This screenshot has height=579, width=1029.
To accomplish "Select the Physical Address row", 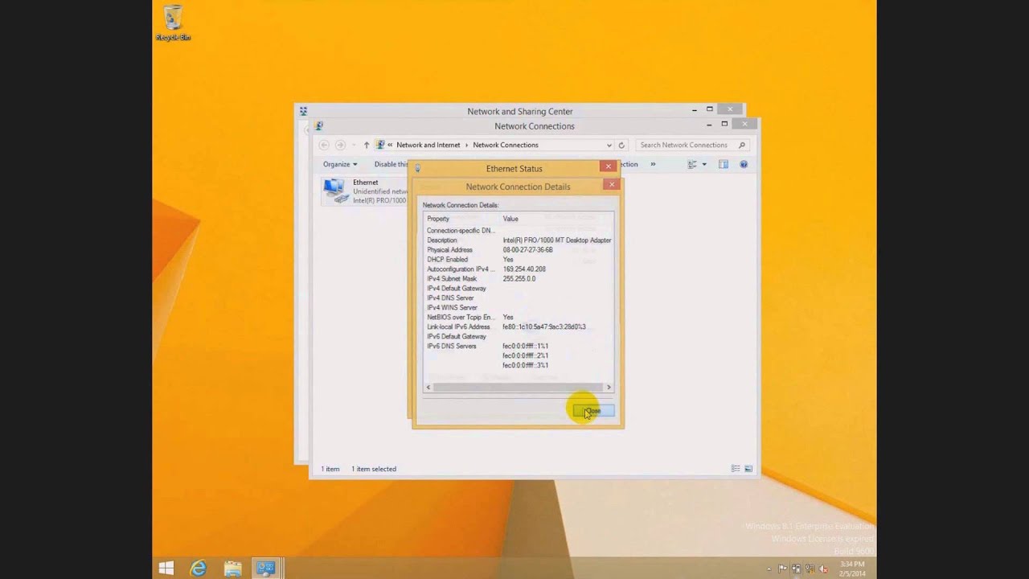I will pyautogui.click(x=519, y=250).
